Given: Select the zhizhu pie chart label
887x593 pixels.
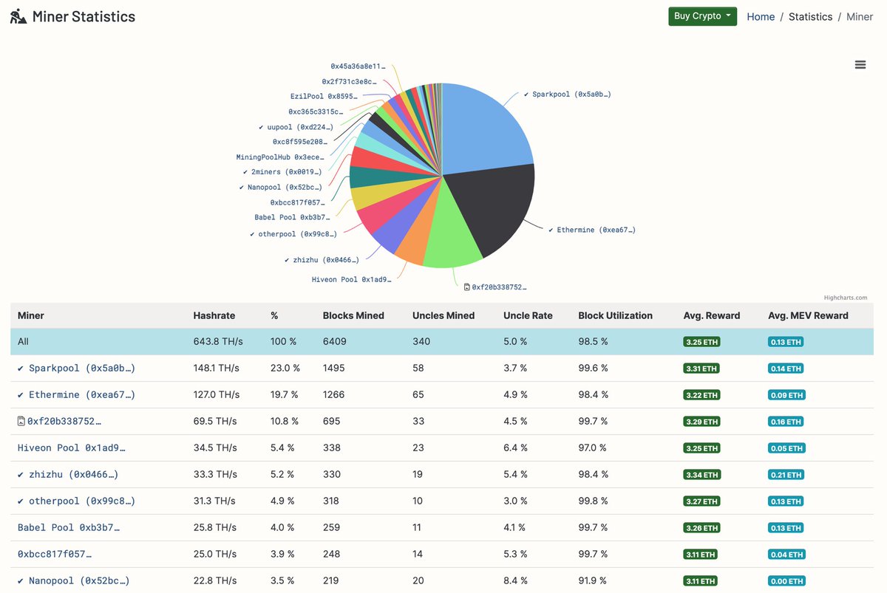Looking at the screenshot, I should 322,259.
